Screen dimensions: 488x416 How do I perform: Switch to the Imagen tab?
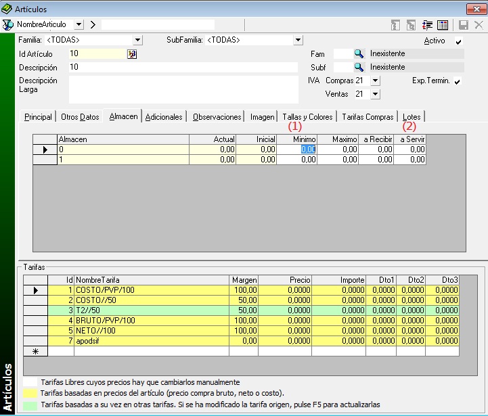point(263,117)
